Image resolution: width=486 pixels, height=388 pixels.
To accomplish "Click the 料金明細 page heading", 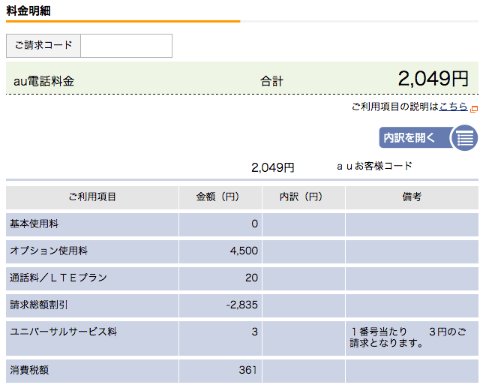I will (28, 11).
